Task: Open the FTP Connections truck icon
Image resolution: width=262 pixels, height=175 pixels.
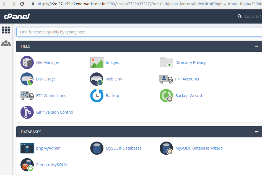Action: pyautogui.click(x=27, y=96)
